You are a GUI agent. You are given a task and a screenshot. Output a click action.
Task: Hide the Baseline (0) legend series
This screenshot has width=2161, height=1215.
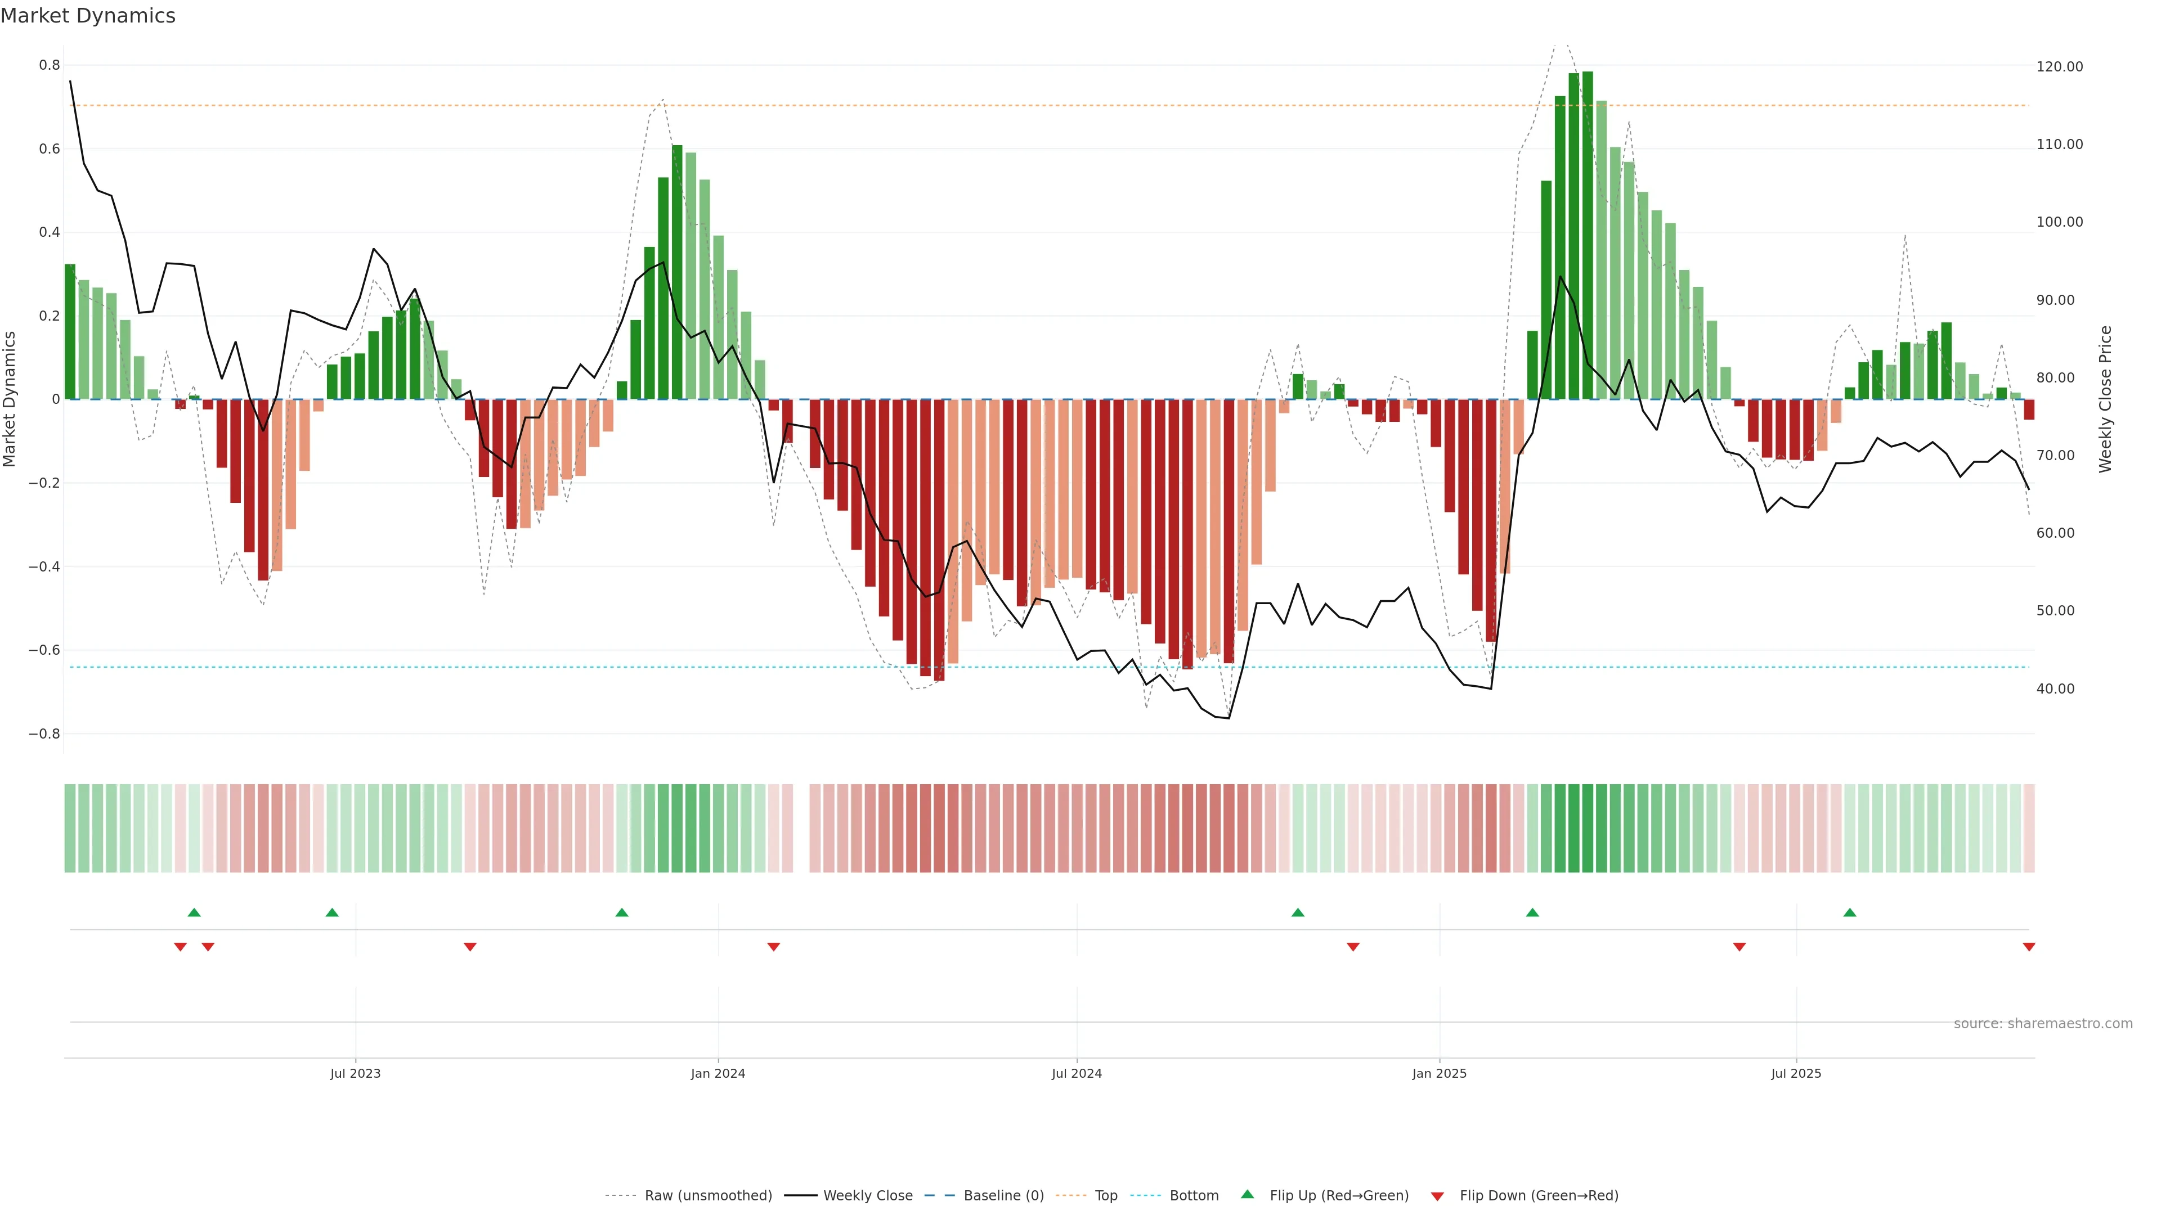(x=1003, y=1196)
